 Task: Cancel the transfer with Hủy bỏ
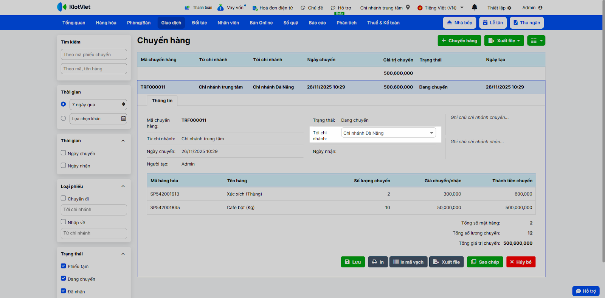click(521, 262)
